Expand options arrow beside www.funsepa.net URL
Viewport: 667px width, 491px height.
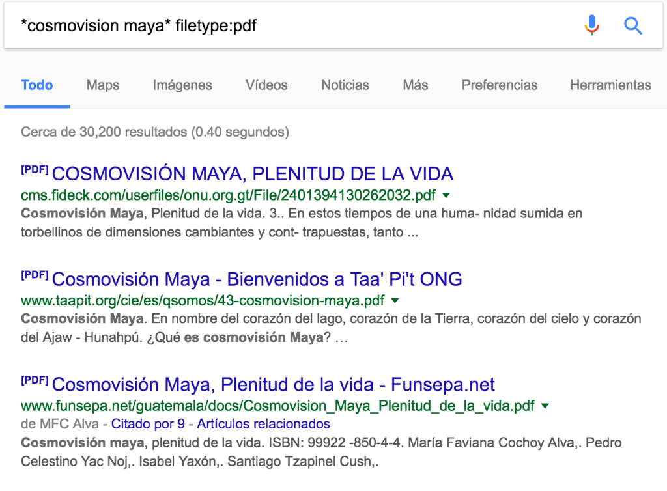(x=545, y=406)
